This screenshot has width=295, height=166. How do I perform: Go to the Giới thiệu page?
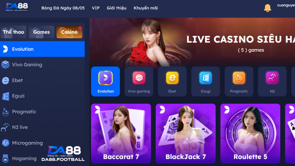pos(117,8)
